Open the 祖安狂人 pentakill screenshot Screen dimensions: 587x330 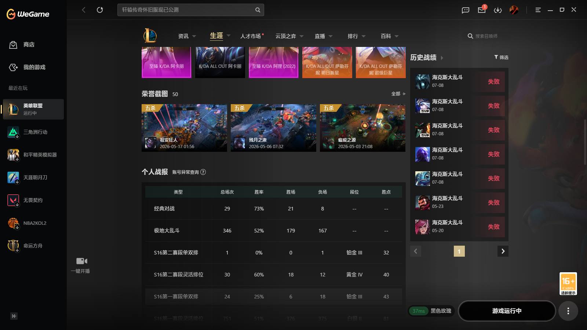click(185, 128)
